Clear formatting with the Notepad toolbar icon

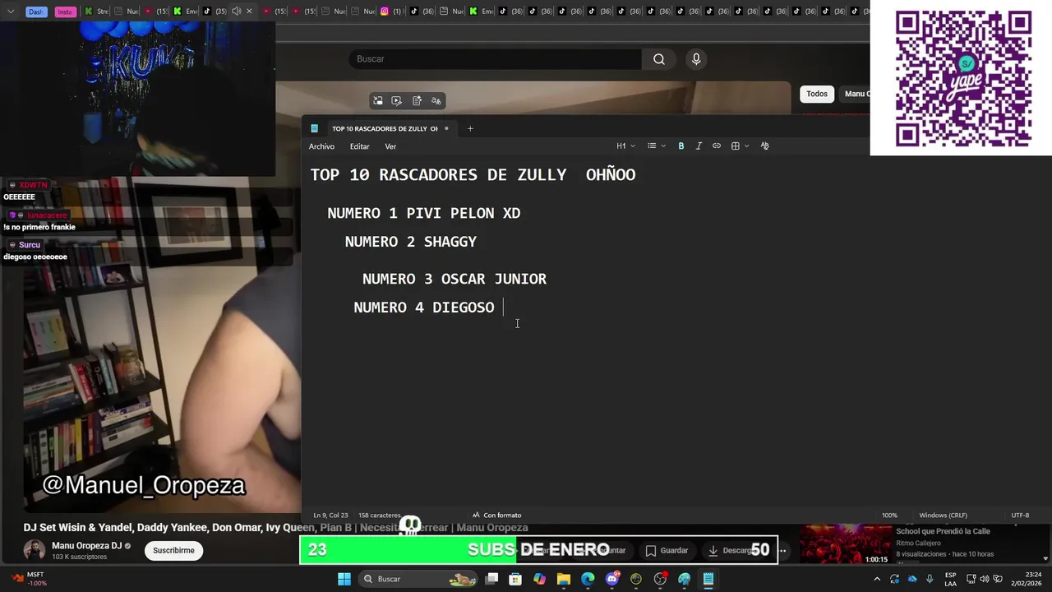[x=764, y=146]
